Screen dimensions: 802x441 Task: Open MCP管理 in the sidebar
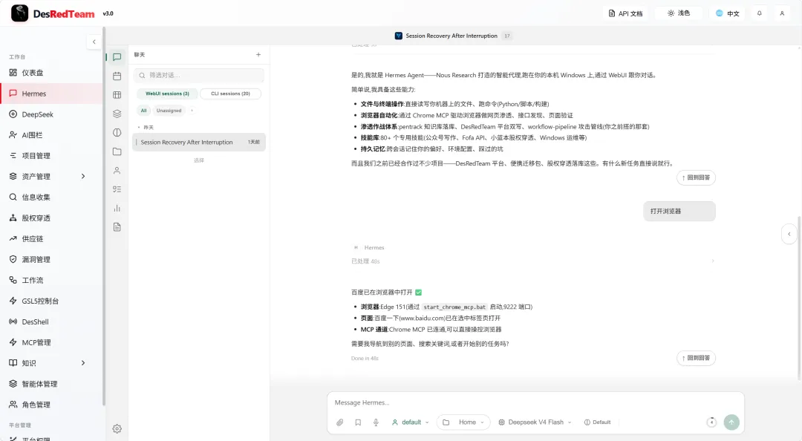(51, 343)
